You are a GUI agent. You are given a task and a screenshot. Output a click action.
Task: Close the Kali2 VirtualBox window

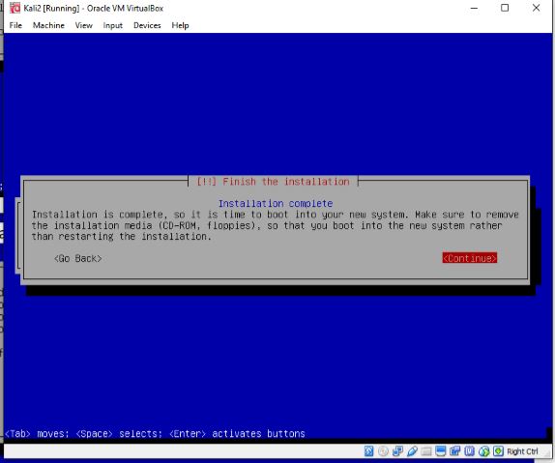(537, 8)
